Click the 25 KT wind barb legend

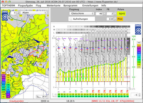tap(42, 96)
